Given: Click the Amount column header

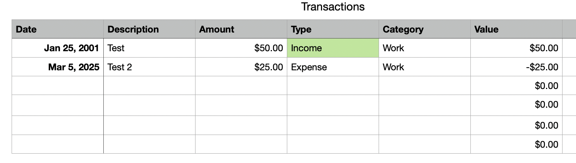Looking at the screenshot, I should pyautogui.click(x=241, y=29).
